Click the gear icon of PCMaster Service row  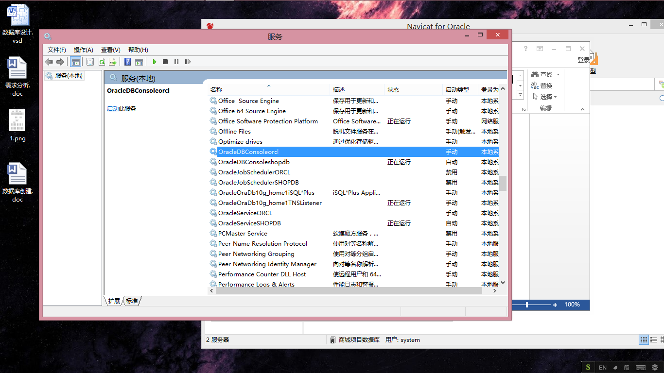(213, 233)
